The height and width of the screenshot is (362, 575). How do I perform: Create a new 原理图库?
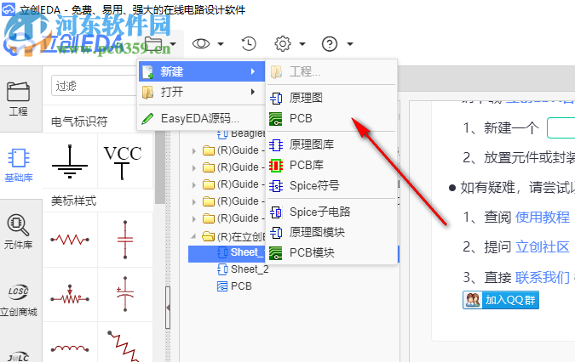coord(332,144)
